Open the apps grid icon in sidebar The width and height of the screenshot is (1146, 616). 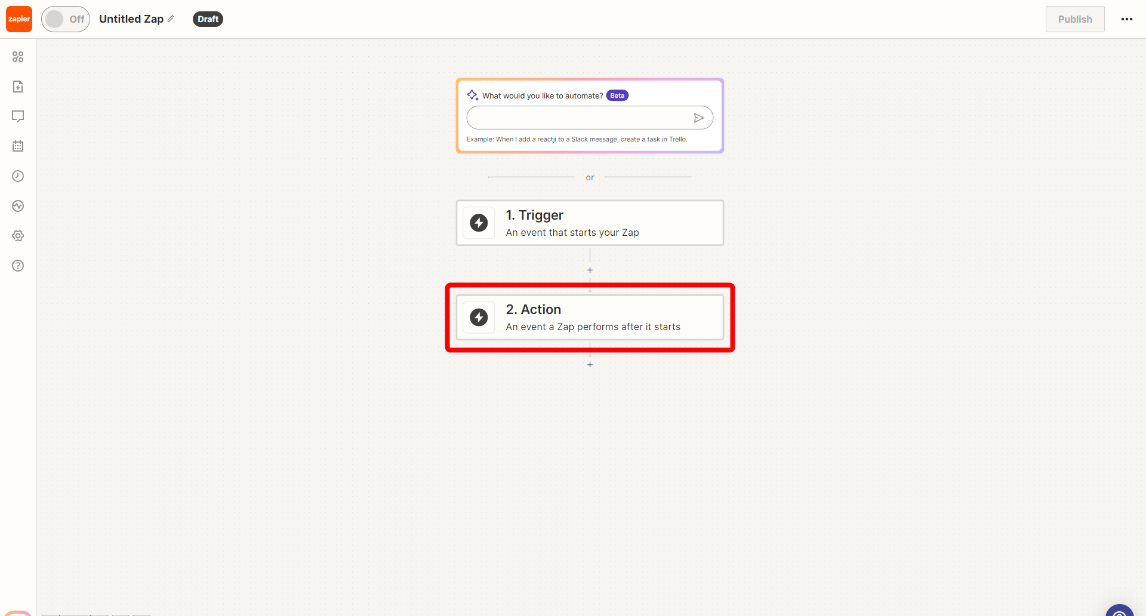(18, 57)
